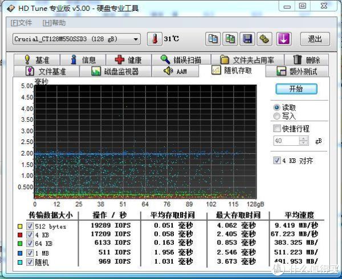The height and width of the screenshot is (279, 342).
Task: Open options with the wrench icon
Action: pyautogui.click(x=264, y=39)
